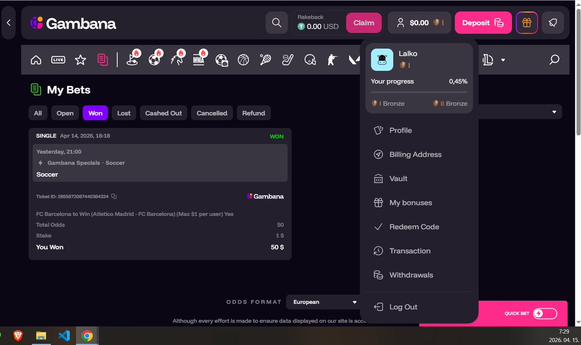The width and height of the screenshot is (581, 345).
Task: Show All bets tab
Action: (38, 113)
